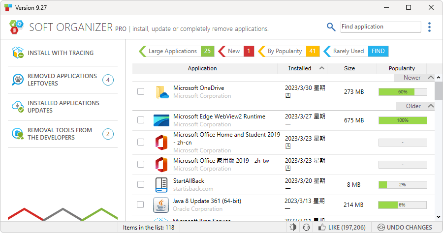Click the list scrollbar up arrow

point(439,77)
